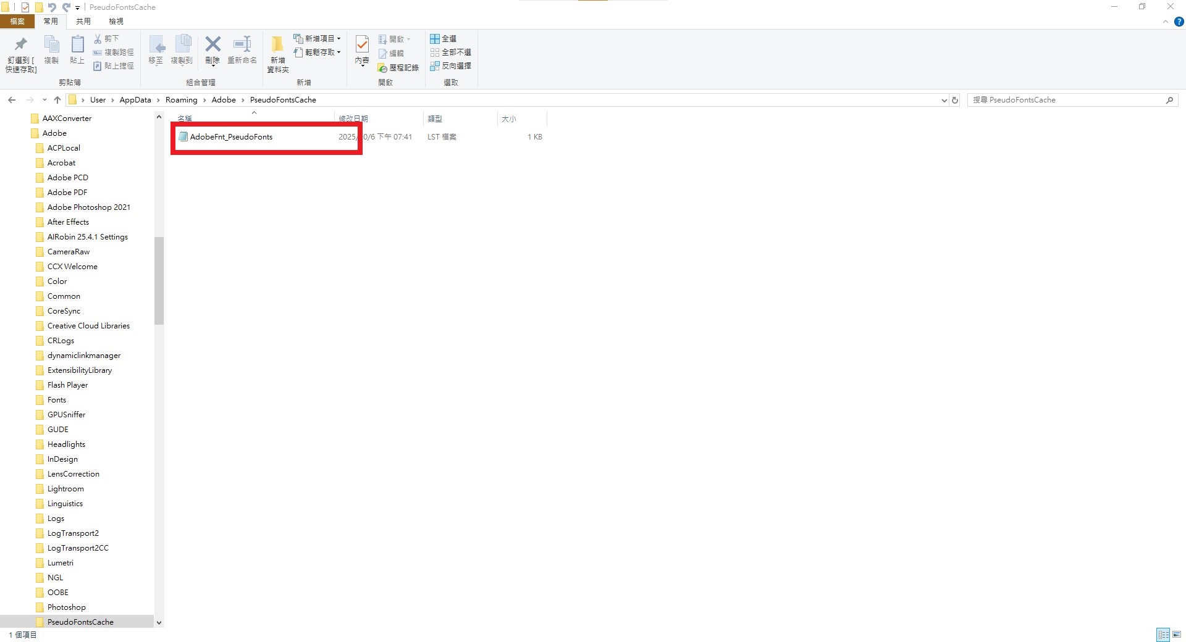The height and width of the screenshot is (642, 1186).
Task: Select the AdobeFnt_PseudoFonts file
Action: tap(231, 137)
